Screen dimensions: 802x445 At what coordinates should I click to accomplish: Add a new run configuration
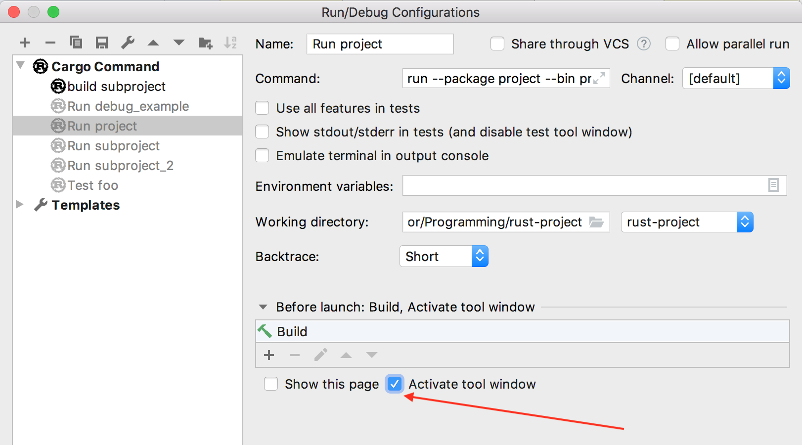pyautogui.click(x=25, y=43)
